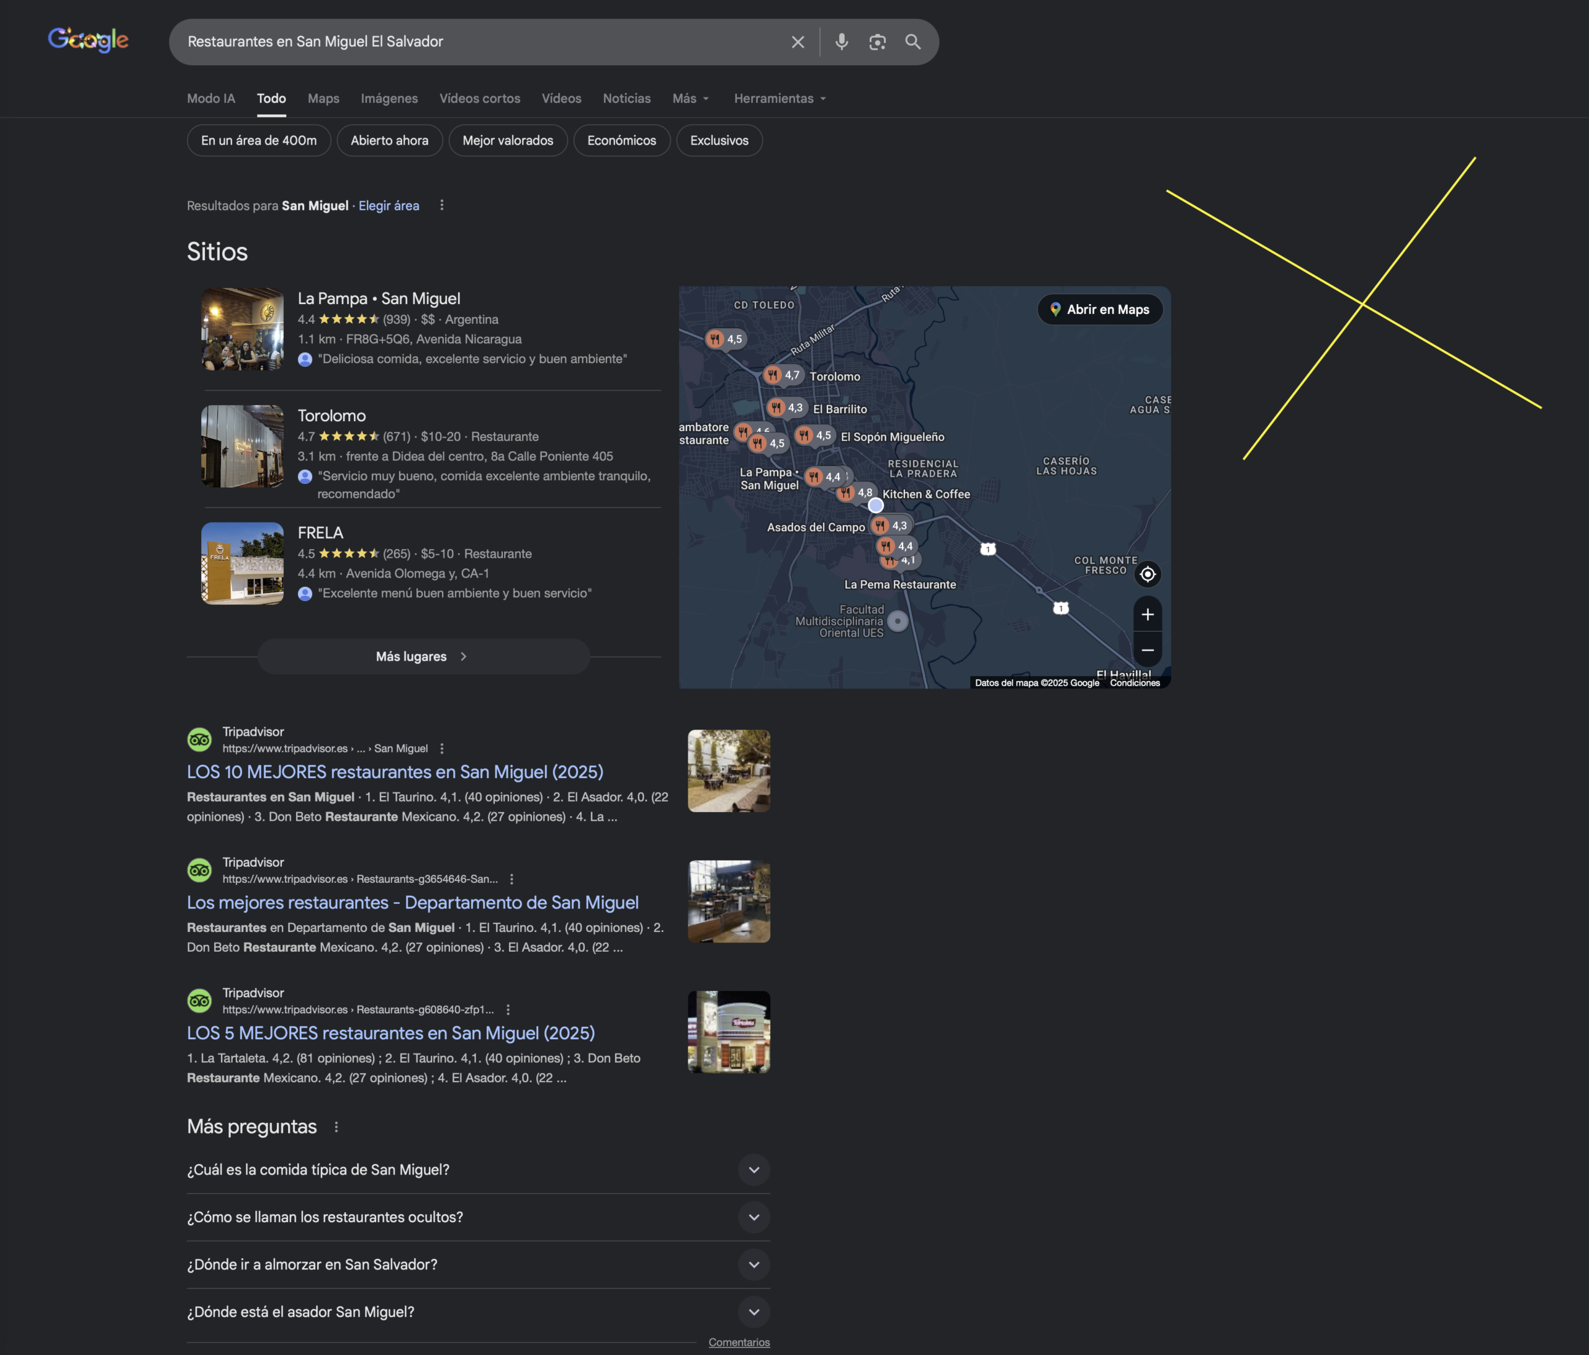
Task: Click the Google logo
Action: click(88, 40)
